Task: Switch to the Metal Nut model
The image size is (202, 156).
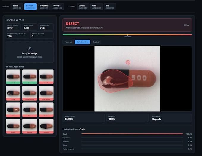Action: coord(44,7)
